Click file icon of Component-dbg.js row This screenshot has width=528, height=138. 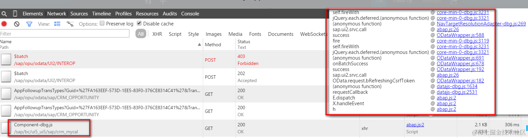(x=6, y=128)
